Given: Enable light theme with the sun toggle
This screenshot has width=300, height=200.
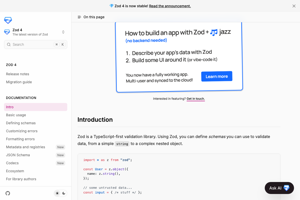Looking at the screenshot, I should click(x=57, y=193).
